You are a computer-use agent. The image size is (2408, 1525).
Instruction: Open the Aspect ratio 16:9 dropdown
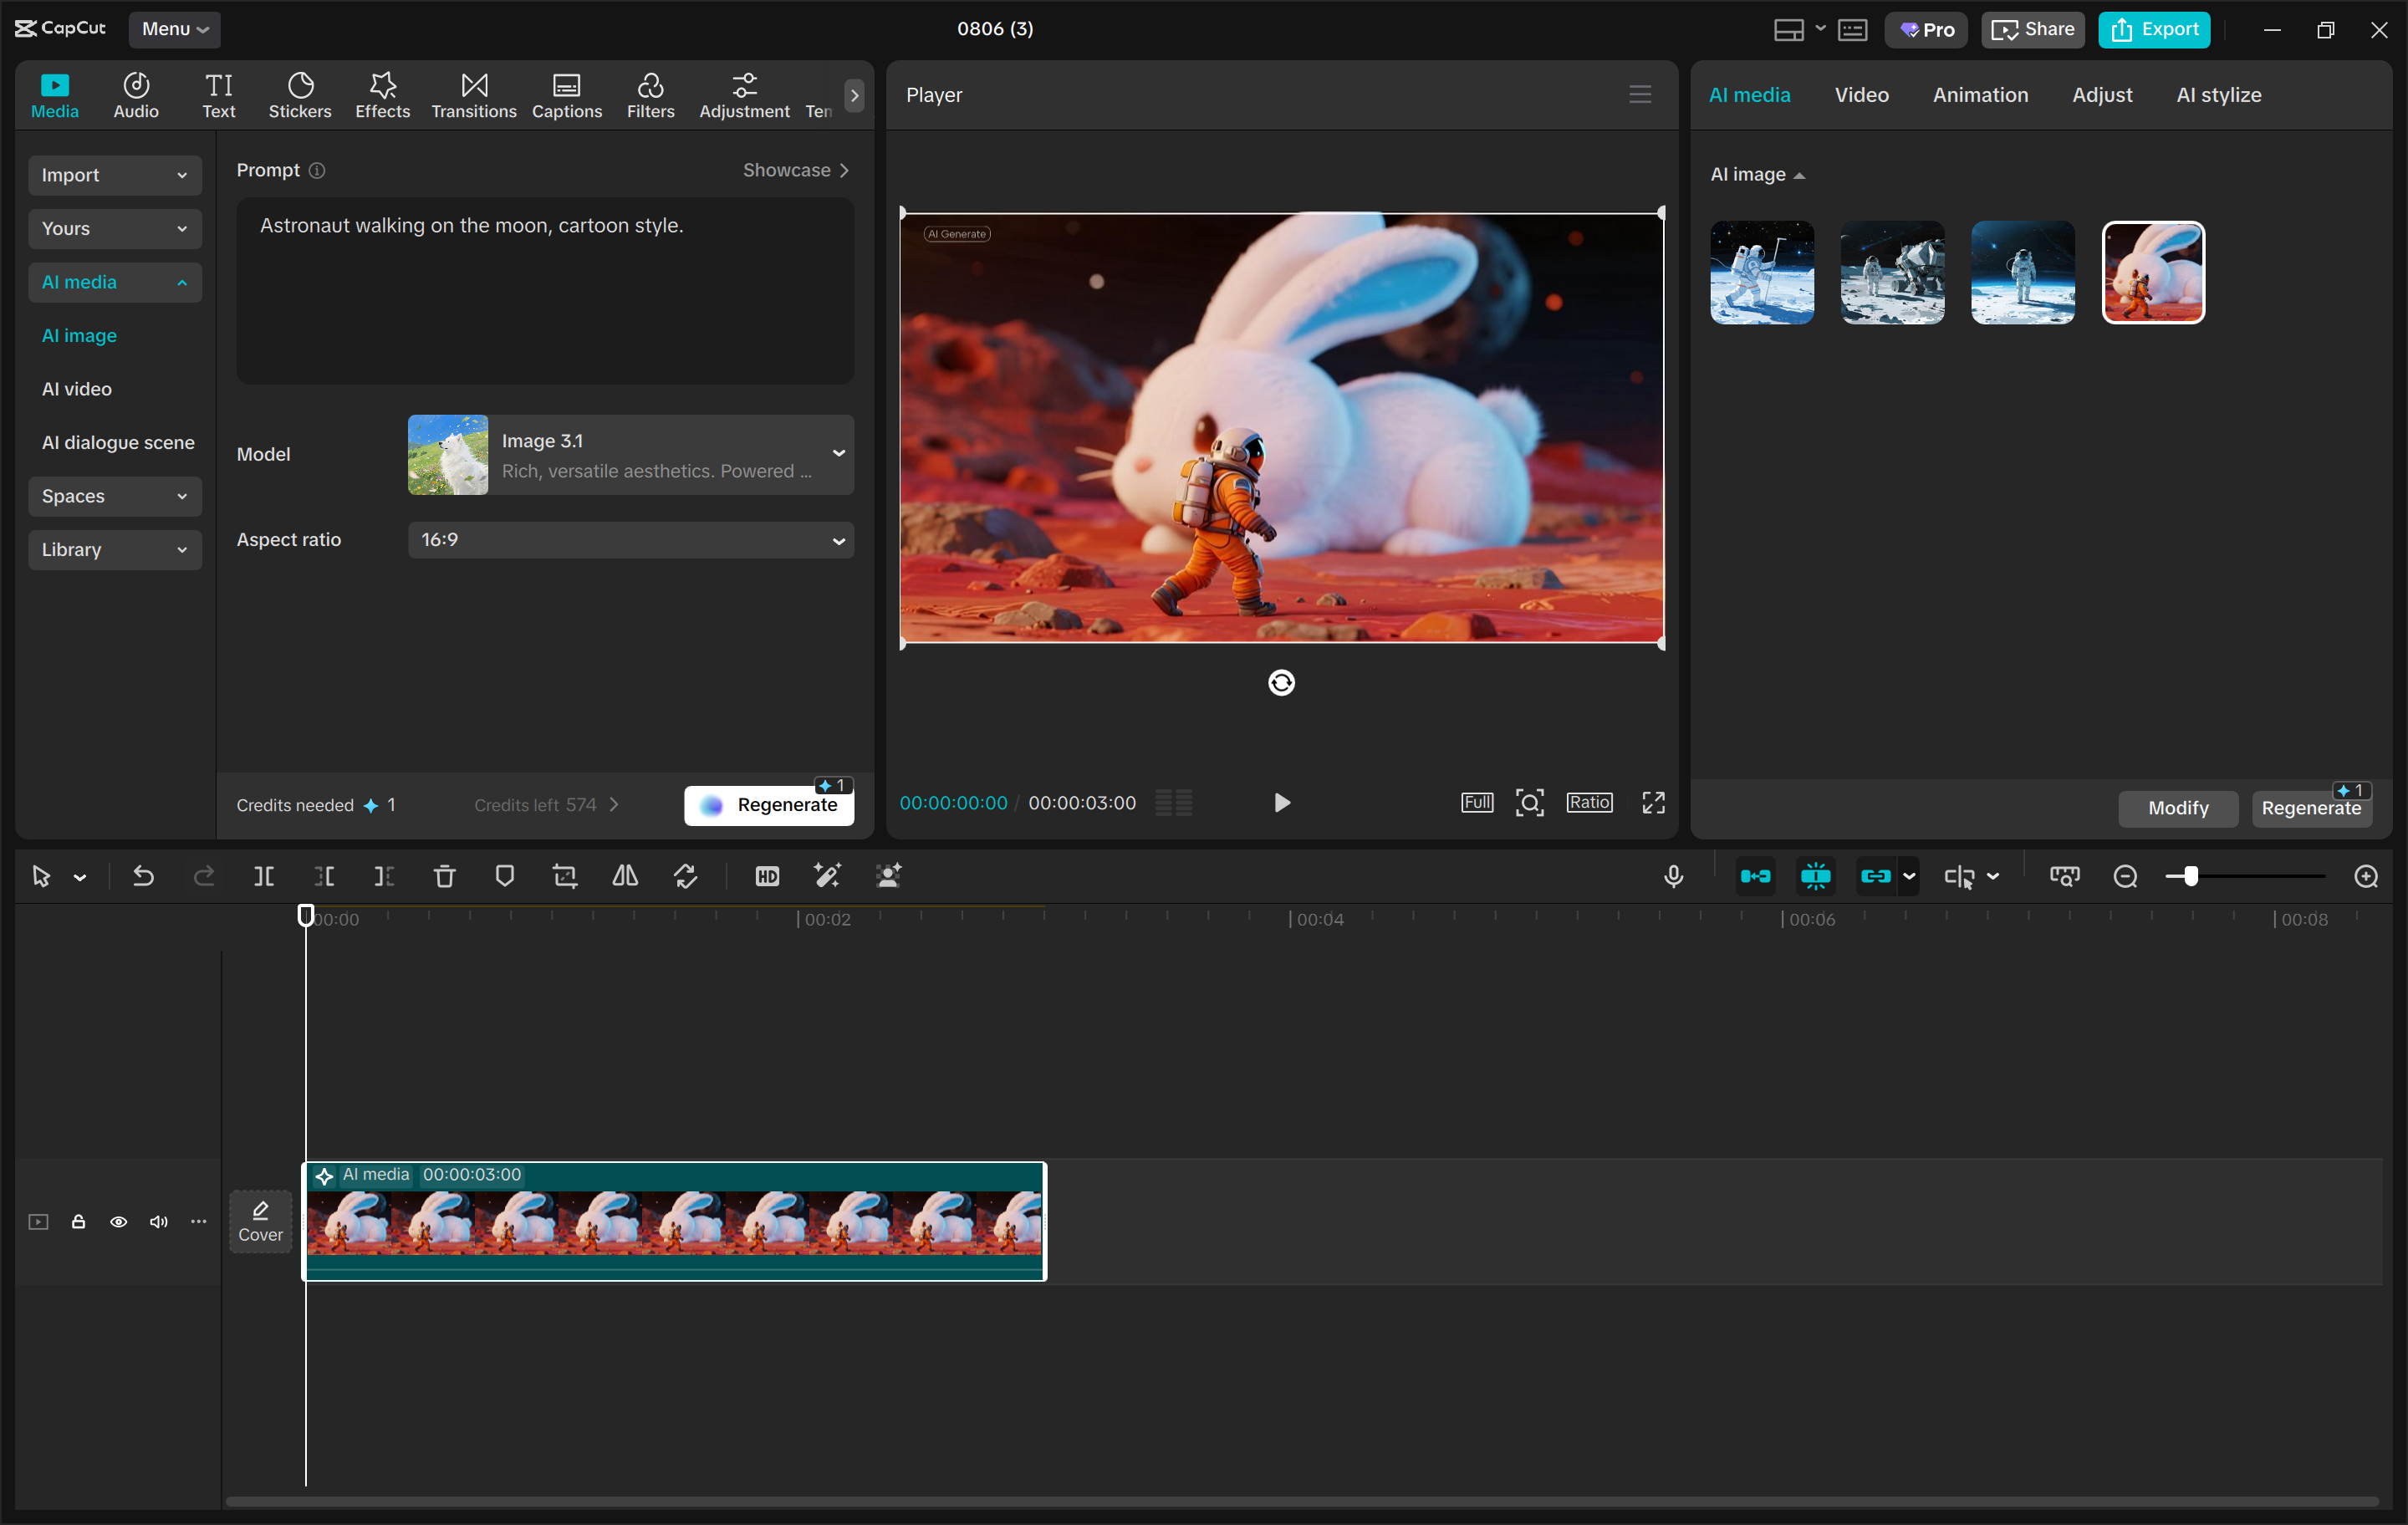coord(631,540)
